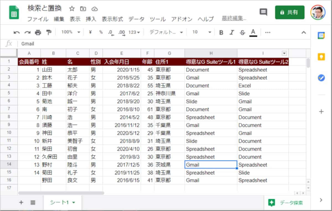This screenshot has height=211, width=332.
Task: Open the ツール menu
Action: click(x=158, y=19)
